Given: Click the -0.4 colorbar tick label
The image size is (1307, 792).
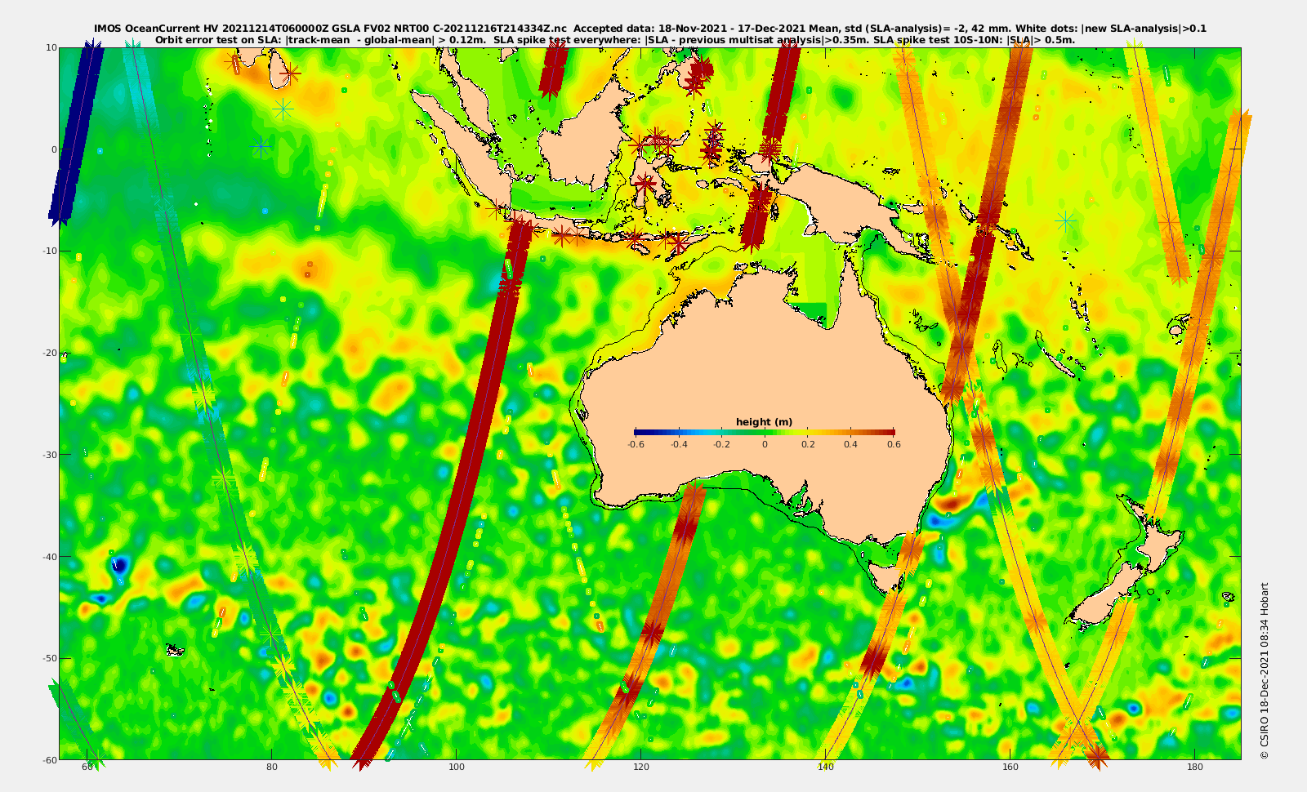Looking at the screenshot, I should (x=679, y=445).
